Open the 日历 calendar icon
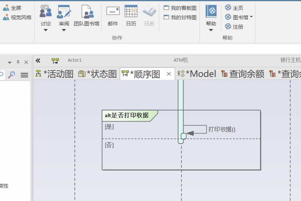The height and width of the screenshot is (201, 301). point(131,16)
